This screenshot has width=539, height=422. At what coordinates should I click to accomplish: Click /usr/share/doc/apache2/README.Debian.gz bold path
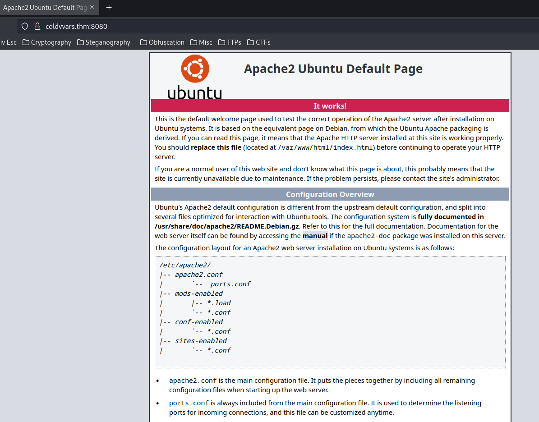226,226
